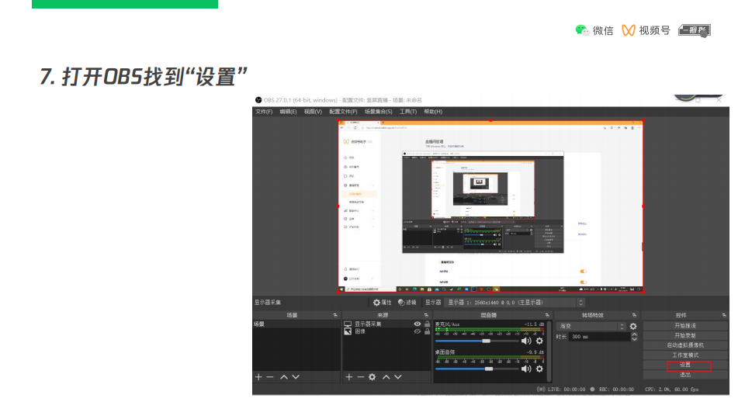Screen dimensions: 745x419
Task: Open transition properties gear beside 淡变
Action: pyautogui.click(x=633, y=327)
